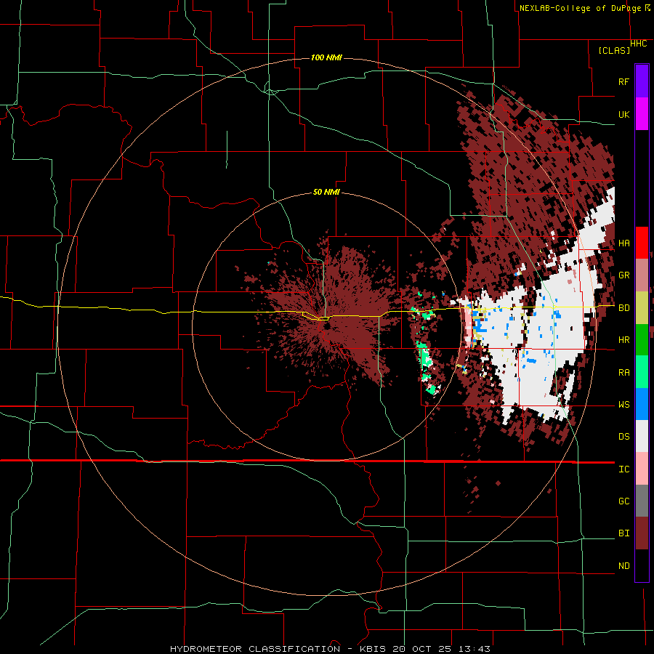Screen dimensions: 654x654
Task: Select the BD yellow legend swatch
Action: click(x=642, y=308)
